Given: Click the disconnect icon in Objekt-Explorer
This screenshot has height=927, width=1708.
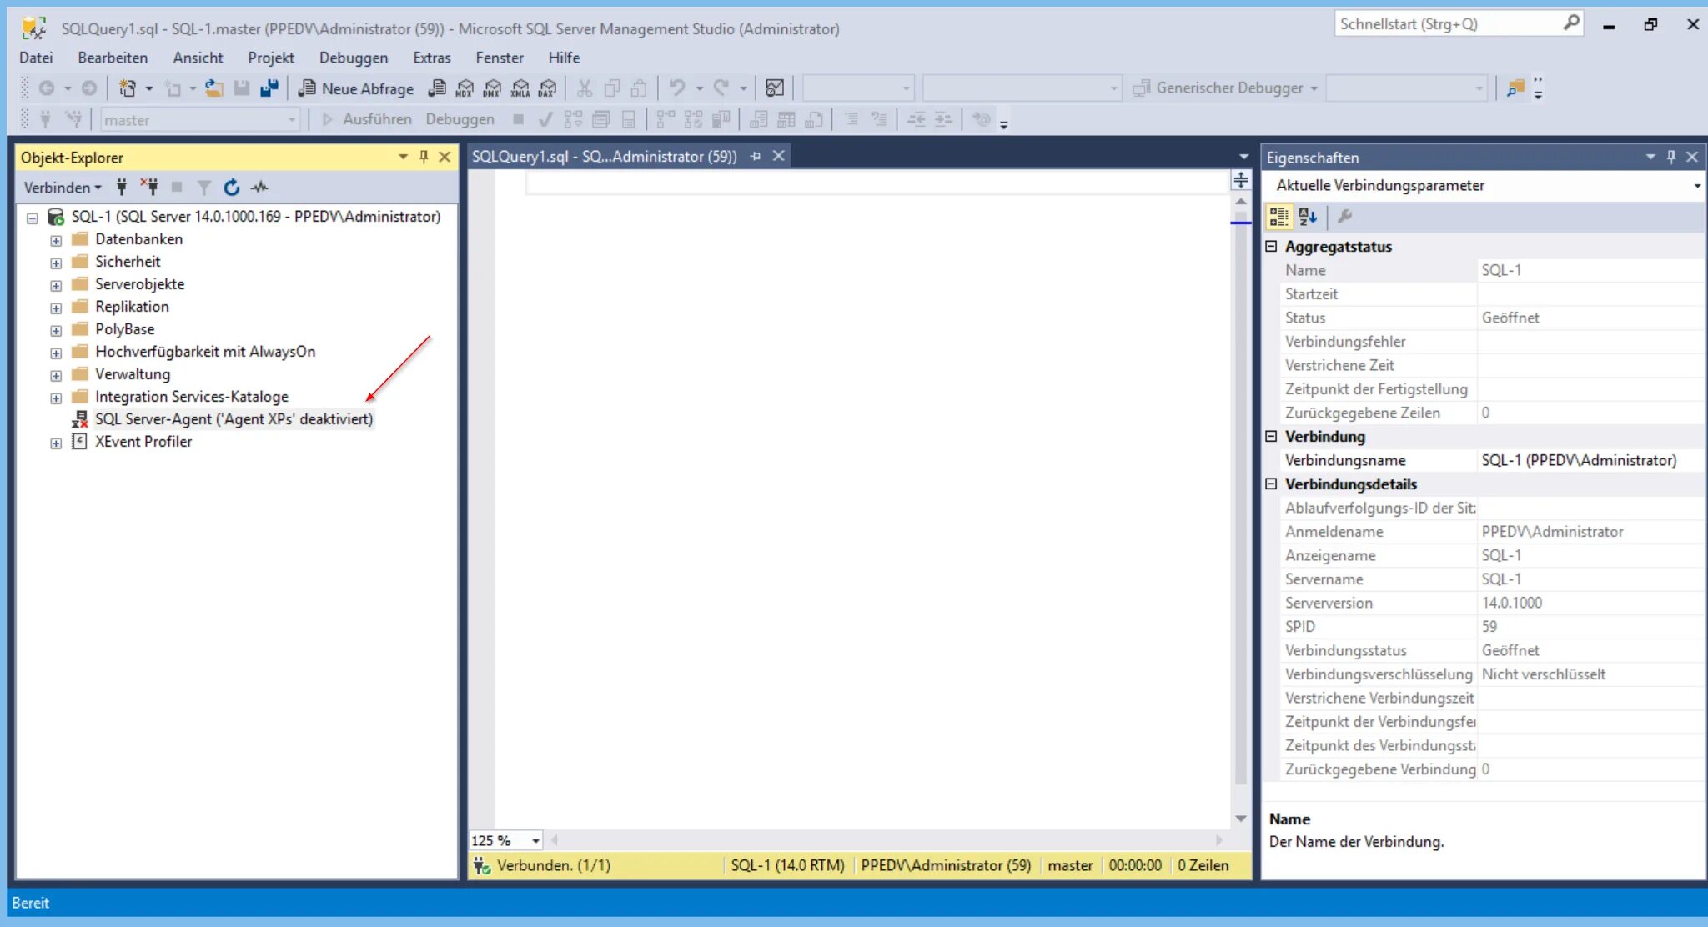Looking at the screenshot, I should pos(149,187).
